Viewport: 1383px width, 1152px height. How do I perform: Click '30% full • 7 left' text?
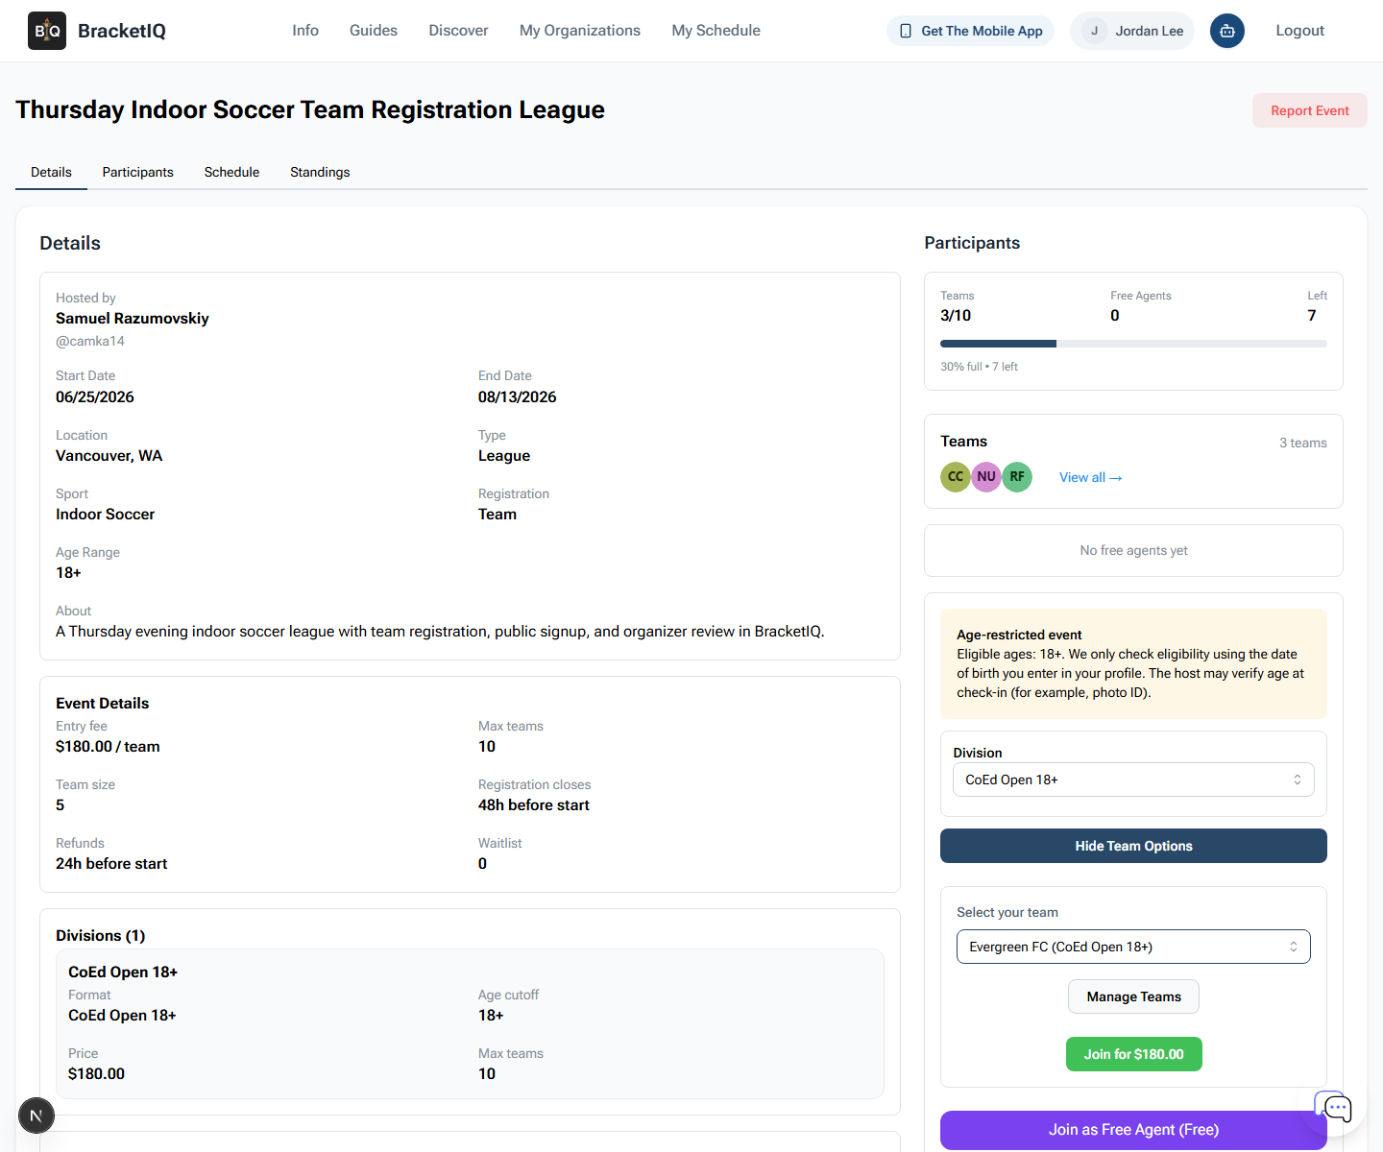[979, 367]
